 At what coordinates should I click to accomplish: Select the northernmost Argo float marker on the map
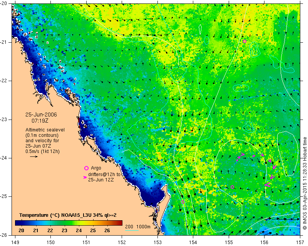[244, 41]
